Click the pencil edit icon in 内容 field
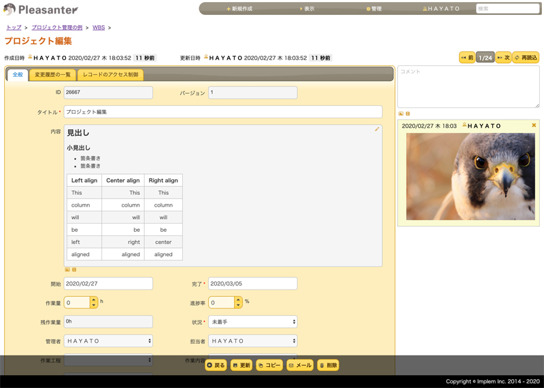 pyautogui.click(x=377, y=129)
